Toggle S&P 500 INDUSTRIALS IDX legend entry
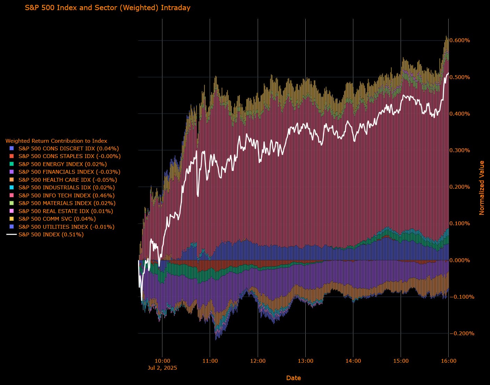The image size is (490, 385). pos(66,188)
